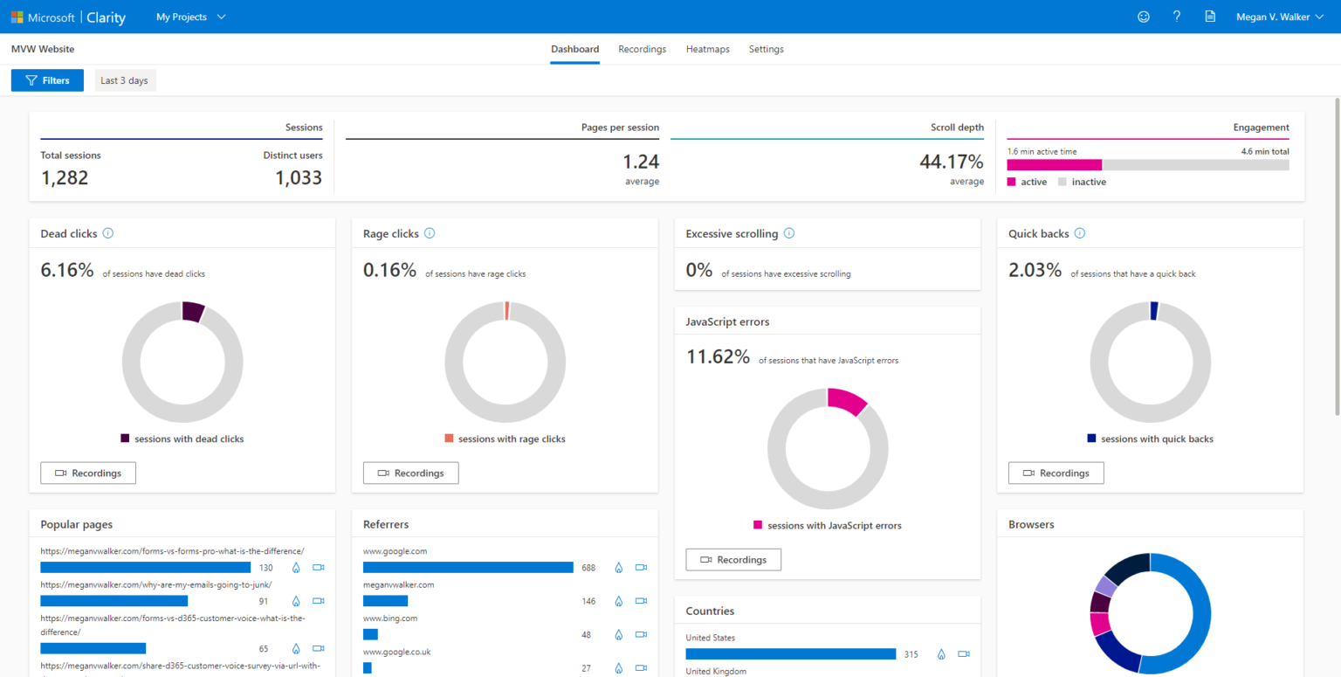Open the heatmap for the forms-vs-forms-pro page
Viewport: 1341px width, 677px height.
pos(297,567)
